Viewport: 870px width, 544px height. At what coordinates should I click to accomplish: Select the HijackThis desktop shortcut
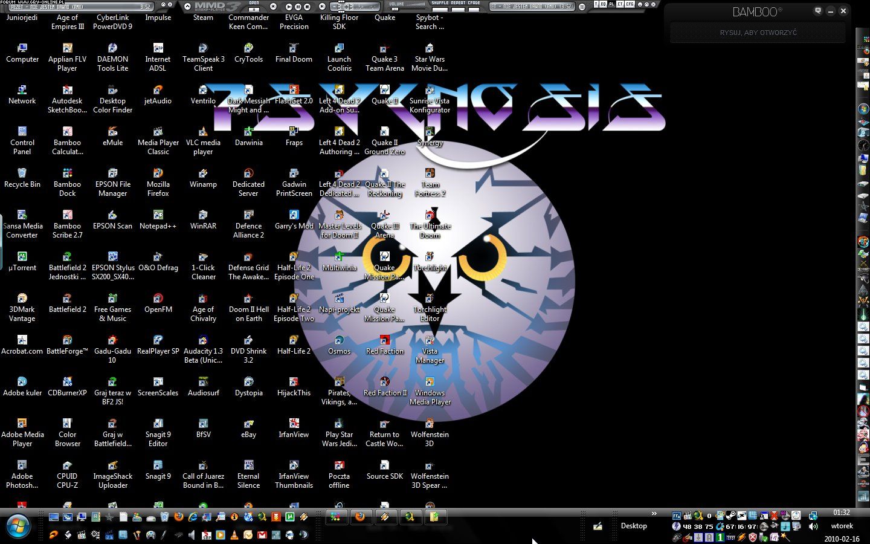tap(294, 387)
